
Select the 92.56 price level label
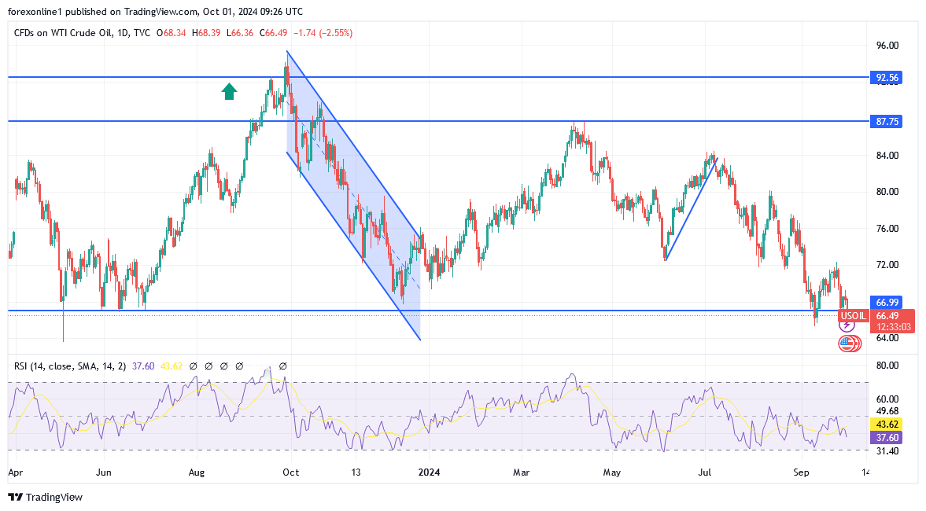[887, 77]
